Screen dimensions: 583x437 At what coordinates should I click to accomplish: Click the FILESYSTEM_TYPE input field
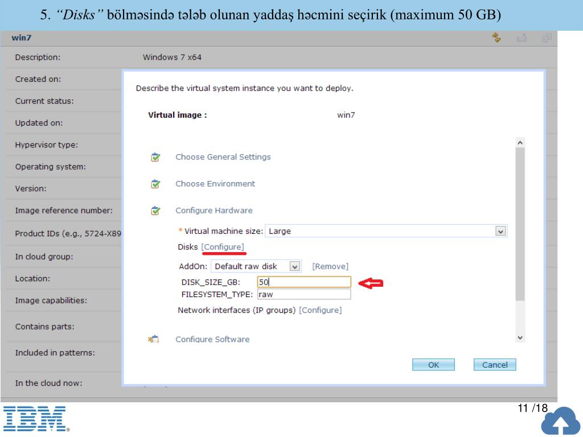coord(304,294)
